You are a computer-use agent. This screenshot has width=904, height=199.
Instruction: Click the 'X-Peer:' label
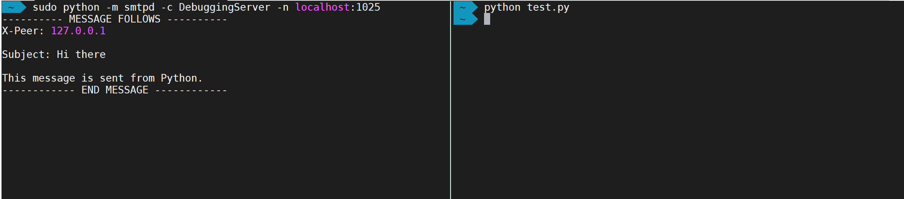point(23,31)
